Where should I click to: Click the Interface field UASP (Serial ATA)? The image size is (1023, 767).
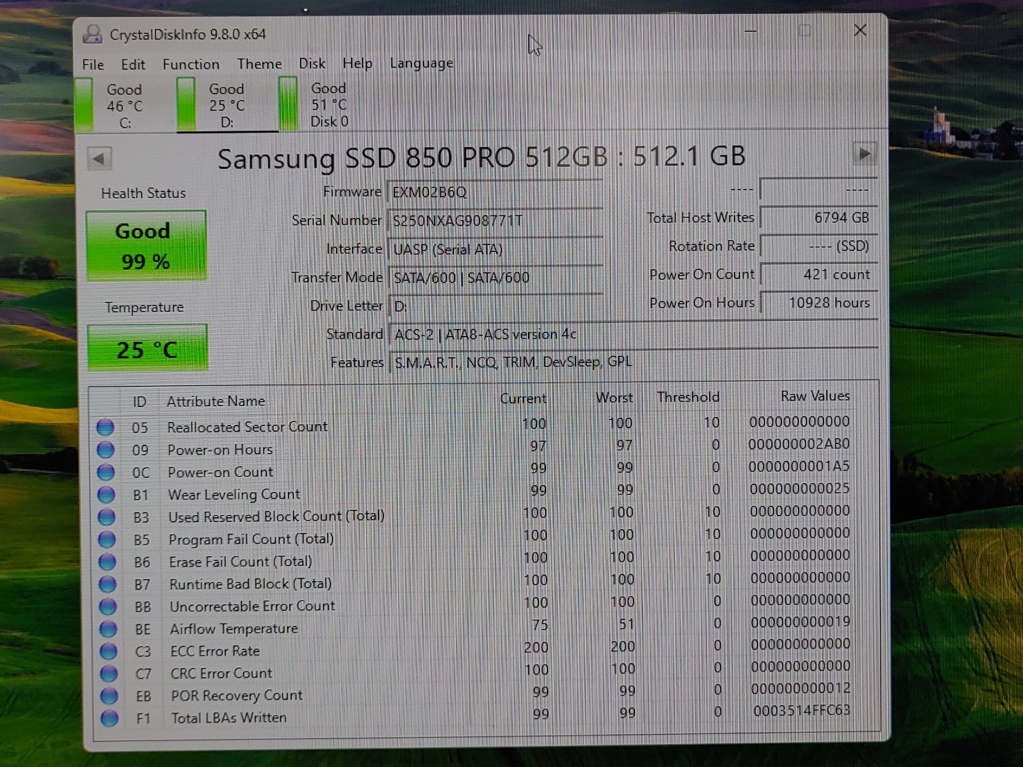(495, 249)
